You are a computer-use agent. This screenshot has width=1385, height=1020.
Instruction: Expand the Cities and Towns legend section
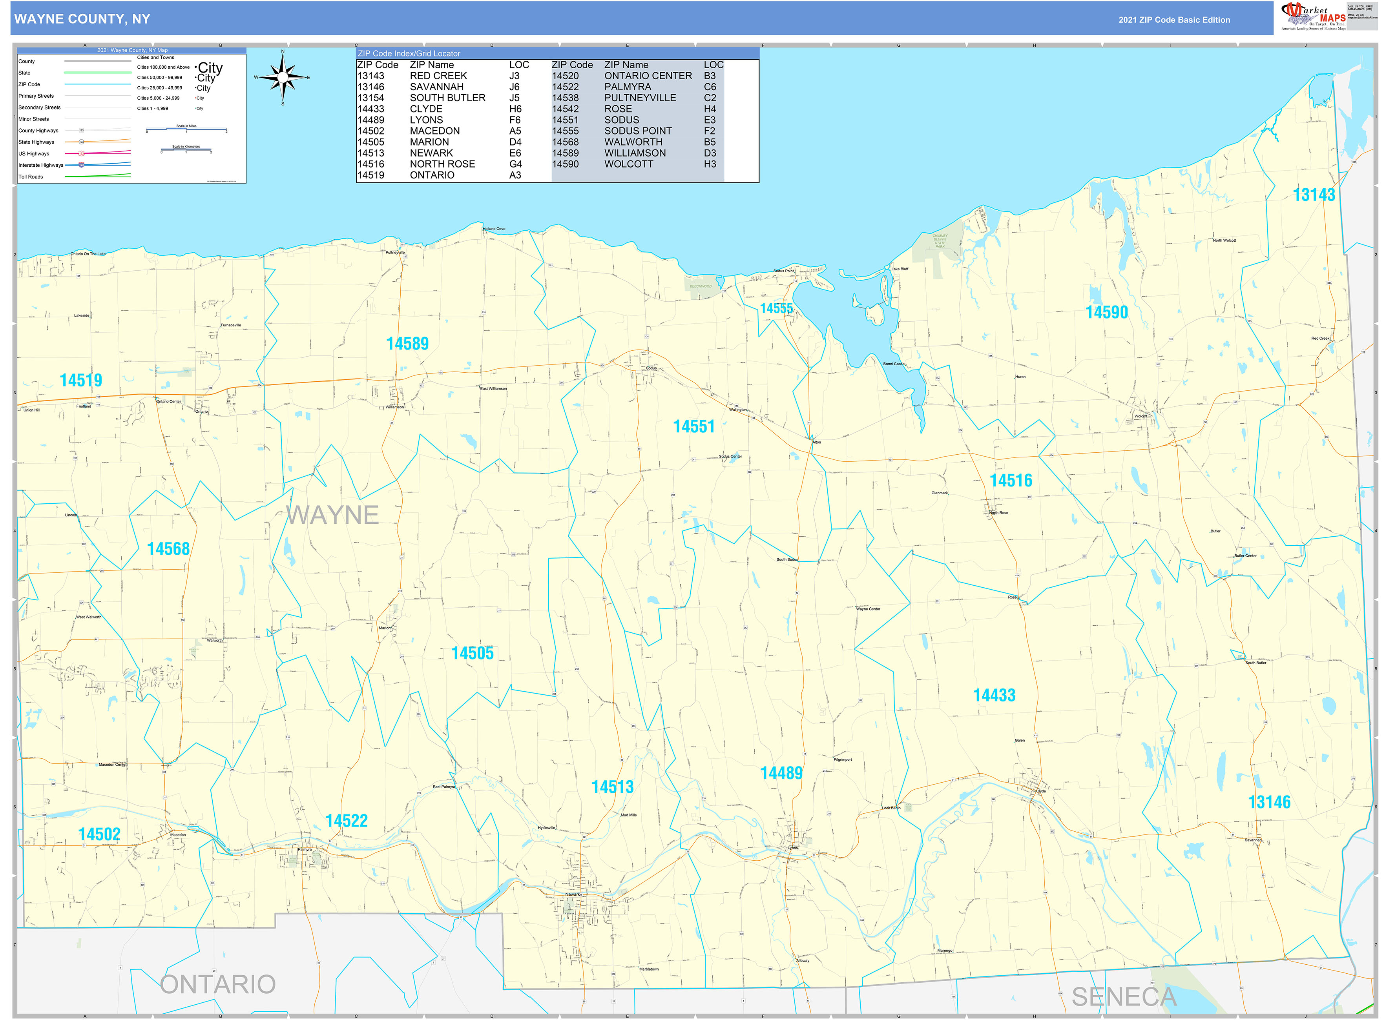click(156, 57)
